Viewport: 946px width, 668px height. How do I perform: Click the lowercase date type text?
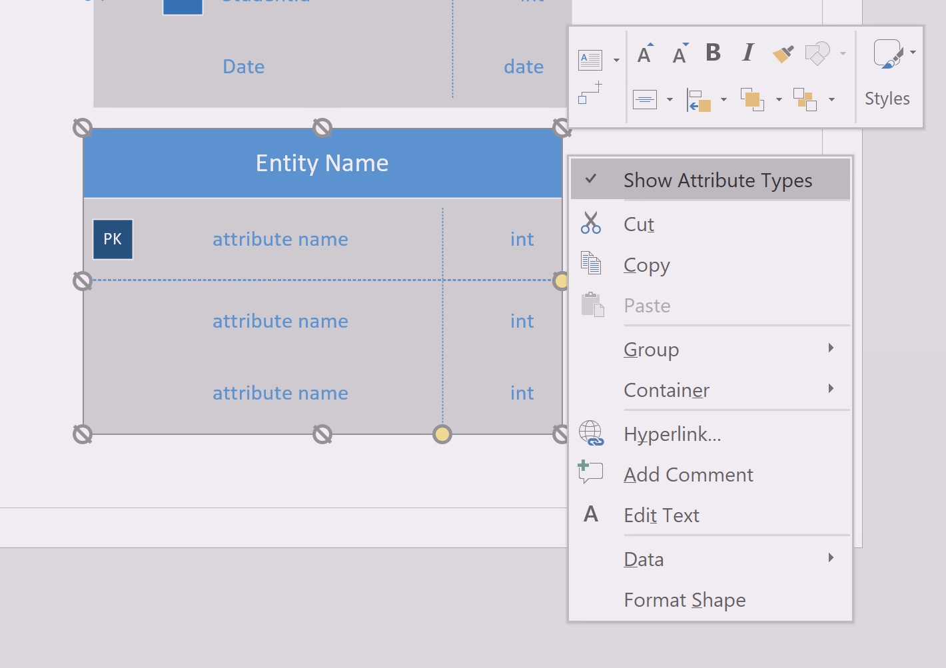click(x=524, y=67)
